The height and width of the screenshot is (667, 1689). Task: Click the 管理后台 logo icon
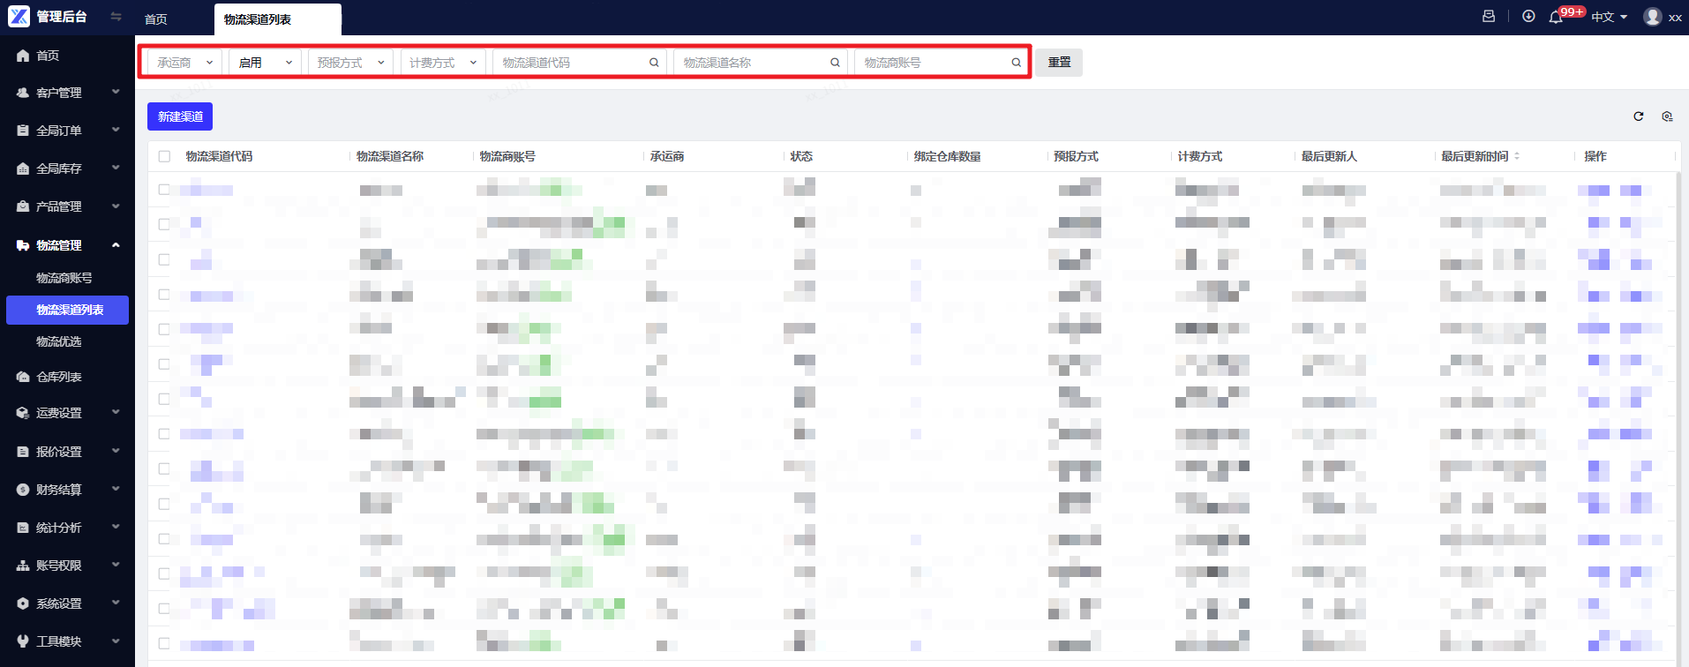pyautogui.click(x=19, y=17)
